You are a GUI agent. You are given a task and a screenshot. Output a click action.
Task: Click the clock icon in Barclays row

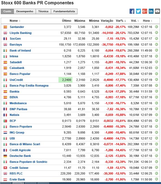click(x=156, y=44)
